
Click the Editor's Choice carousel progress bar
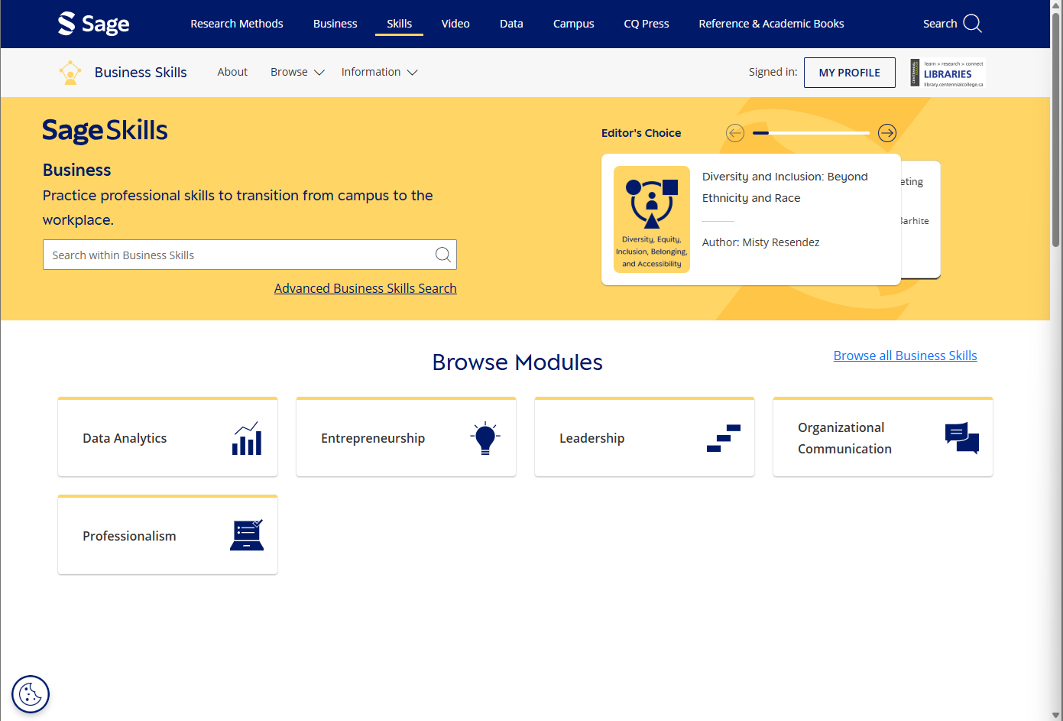pos(811,133)
